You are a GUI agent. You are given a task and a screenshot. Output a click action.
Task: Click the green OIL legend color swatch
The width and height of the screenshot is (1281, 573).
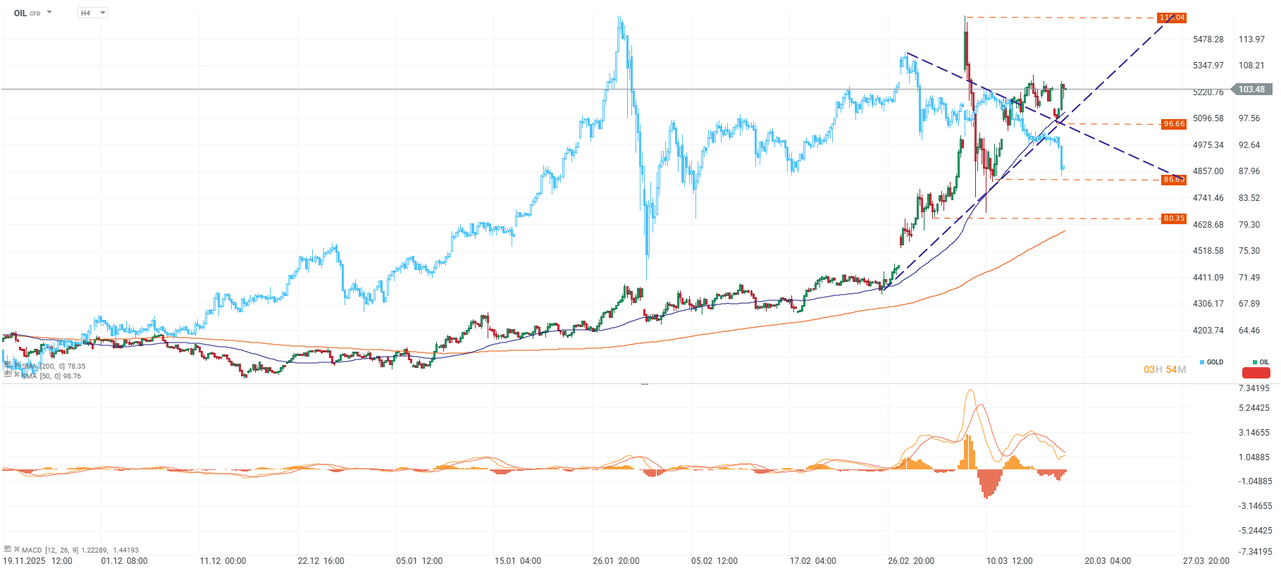click(1255, 362)
